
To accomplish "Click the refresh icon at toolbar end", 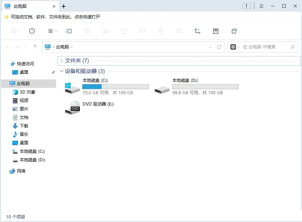I will 234,31.
